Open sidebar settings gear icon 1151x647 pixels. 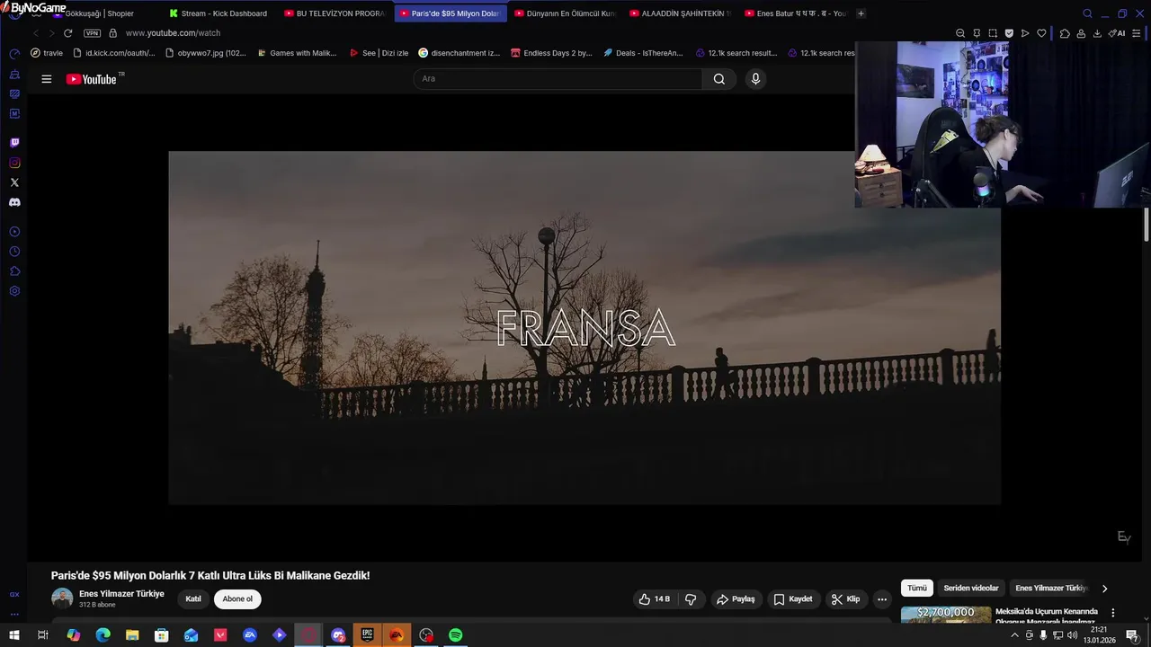pos(14,291)
